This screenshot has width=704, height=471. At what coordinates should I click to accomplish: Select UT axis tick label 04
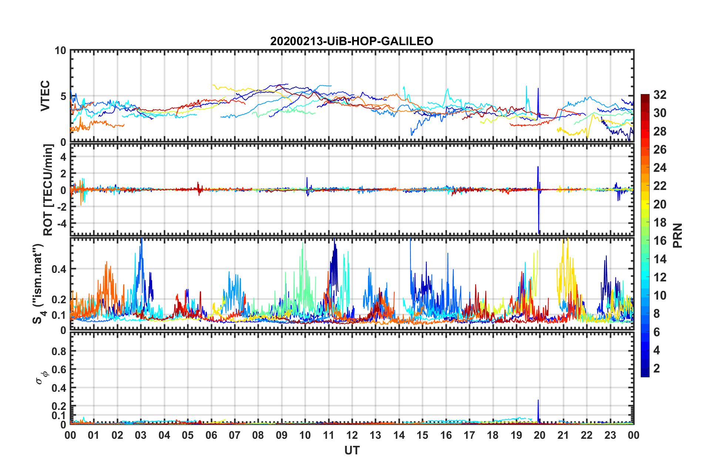coord(164,435)
